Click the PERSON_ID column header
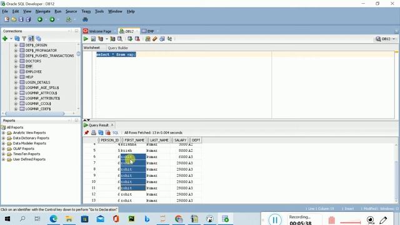This screenshot has width=400, height=225. coord(109,140)
